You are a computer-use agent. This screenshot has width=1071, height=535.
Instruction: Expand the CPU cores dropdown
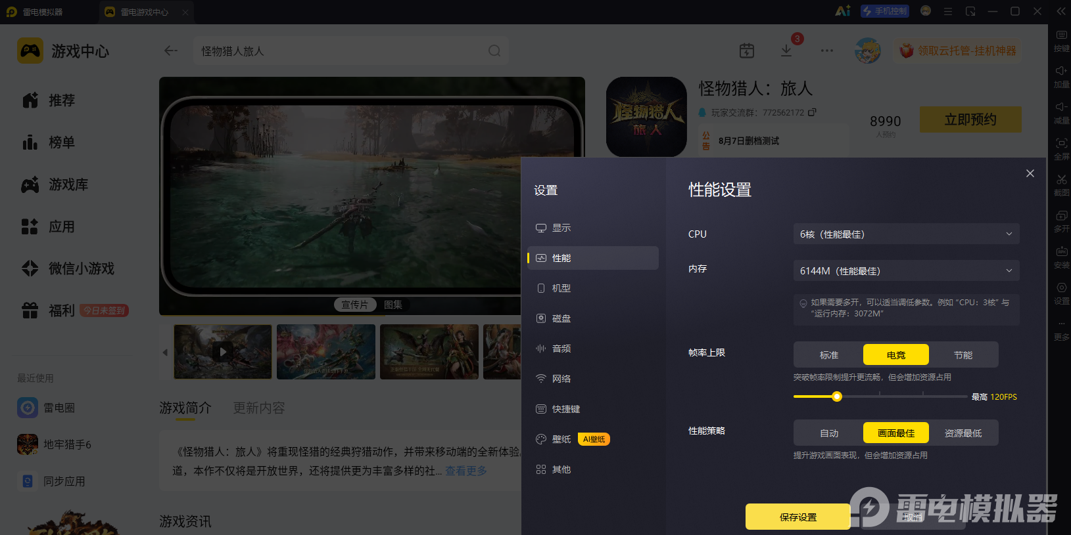(x=906, y=234)
